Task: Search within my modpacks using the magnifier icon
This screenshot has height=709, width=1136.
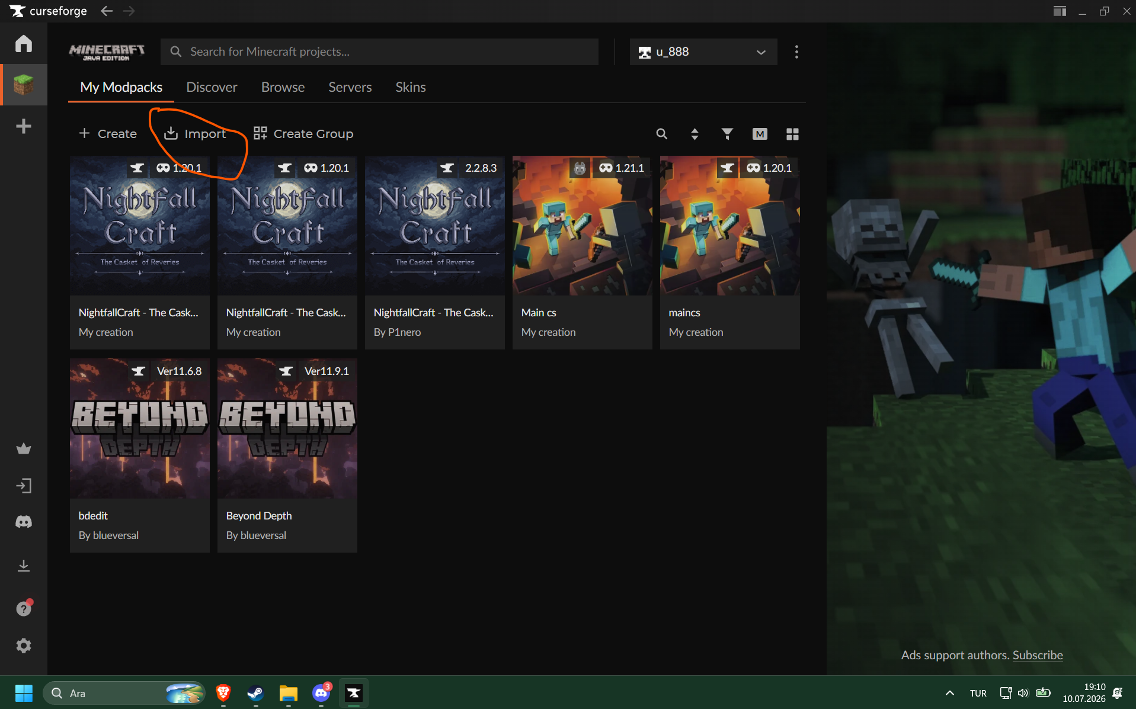Action: pyautogui.click(x=662, y=134)
